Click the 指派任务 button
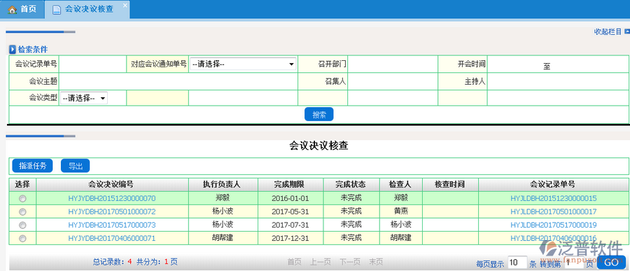 [32, 166]
